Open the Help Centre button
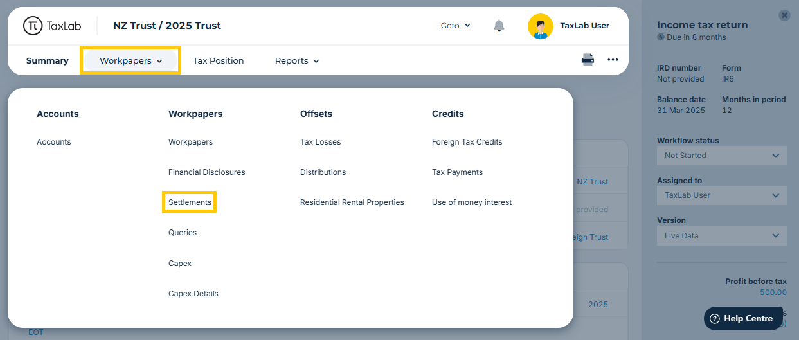Image resolution: width=799 pixels, height=340 pixels. (744, 318)
